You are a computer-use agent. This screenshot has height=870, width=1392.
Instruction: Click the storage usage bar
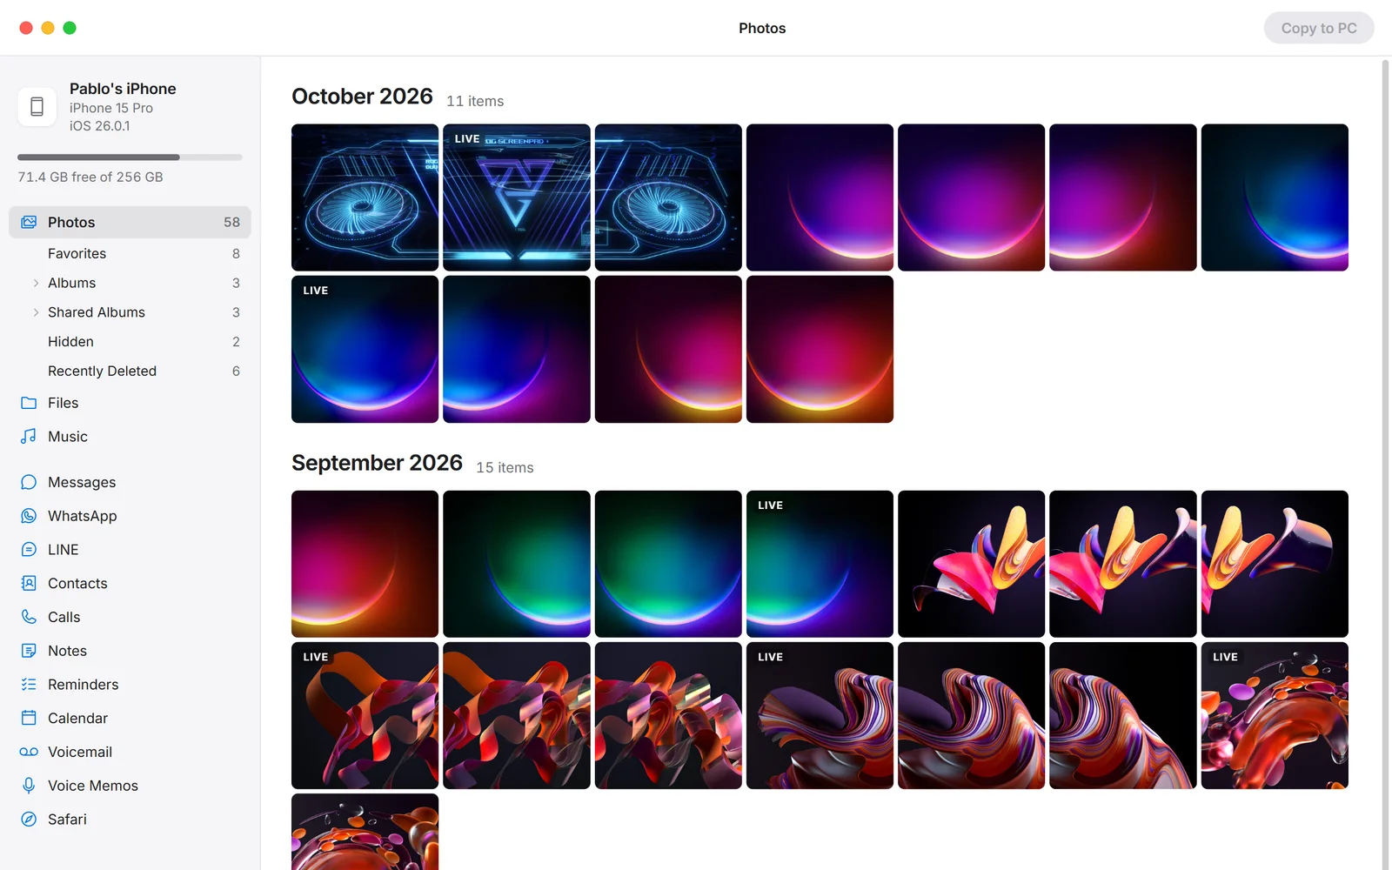(x=130, y=157)
